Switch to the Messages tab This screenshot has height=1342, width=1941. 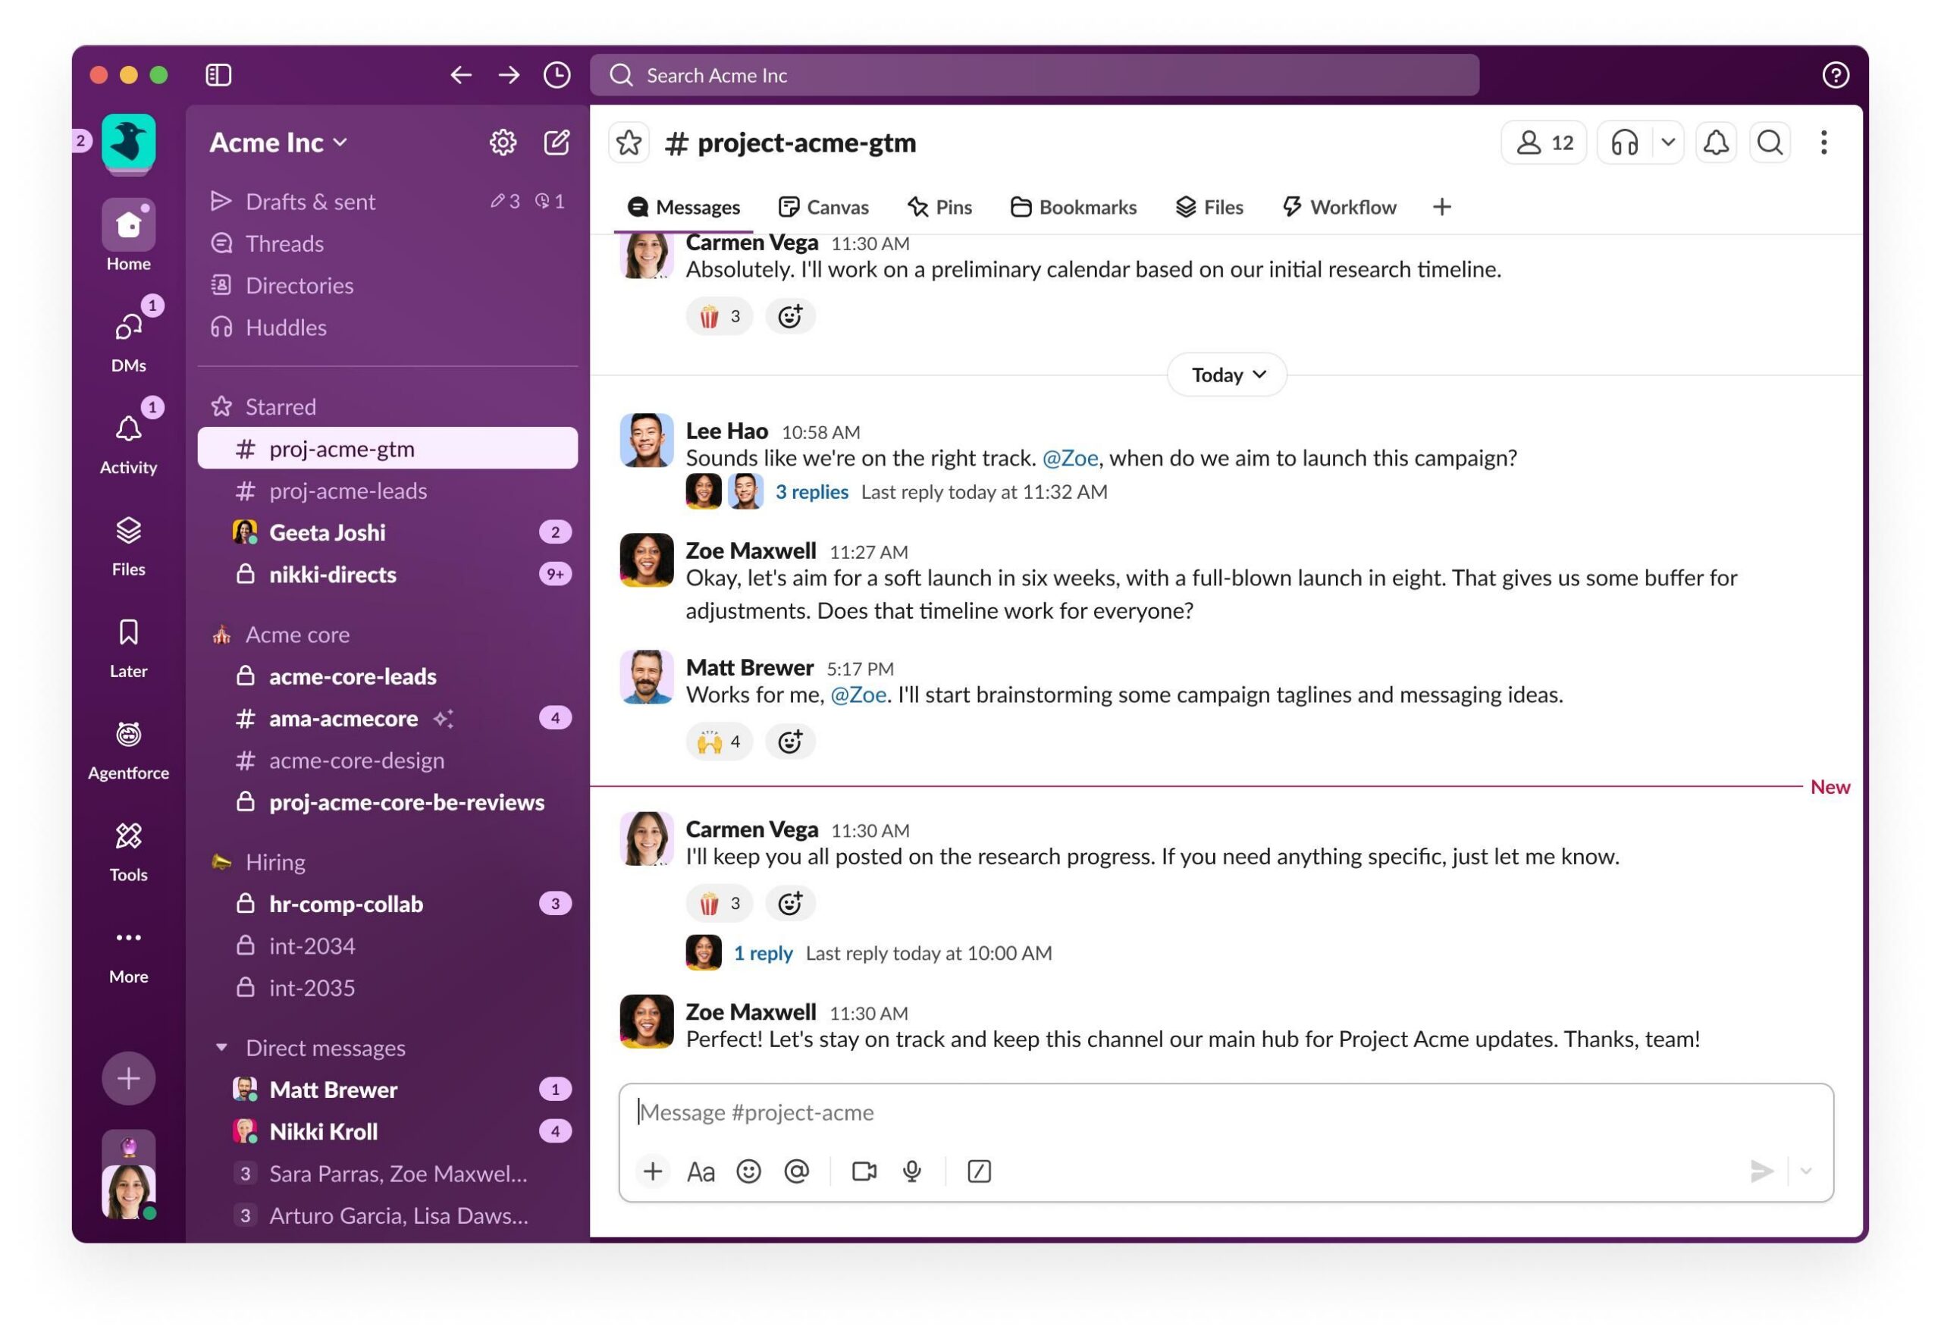pos(683,207)
